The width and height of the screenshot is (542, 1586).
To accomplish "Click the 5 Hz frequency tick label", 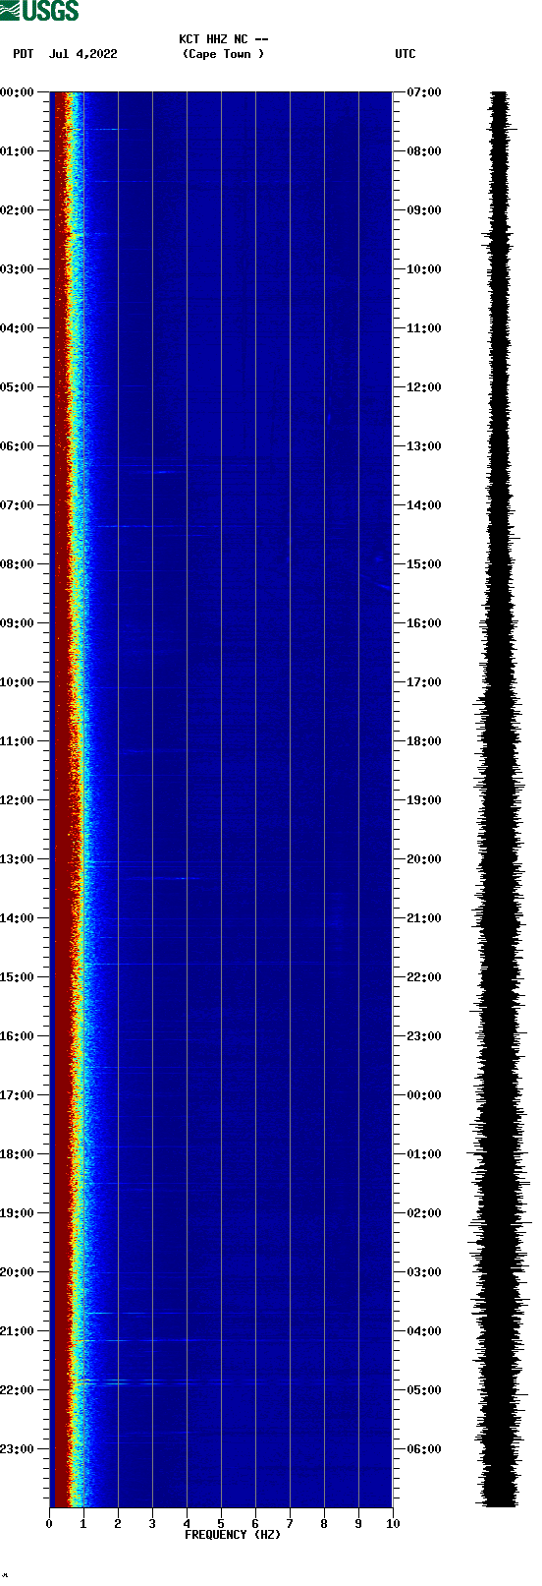I will 221,1524.
